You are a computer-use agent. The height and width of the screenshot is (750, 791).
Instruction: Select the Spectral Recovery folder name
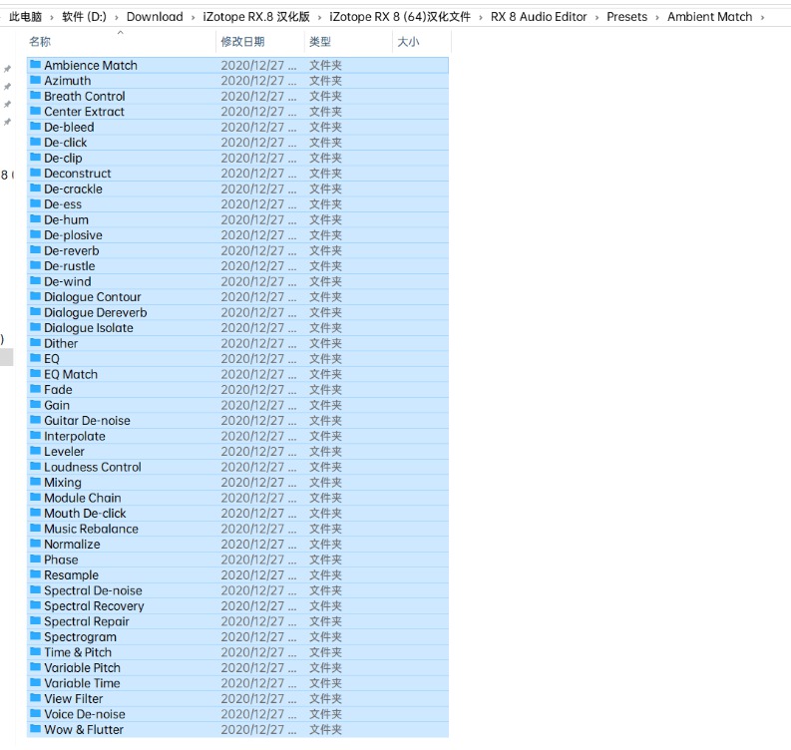pos(95,606)
